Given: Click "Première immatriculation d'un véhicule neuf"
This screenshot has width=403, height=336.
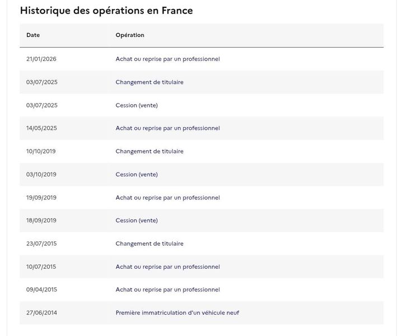Looking at the screenshot, I should (x=177, y=313).
